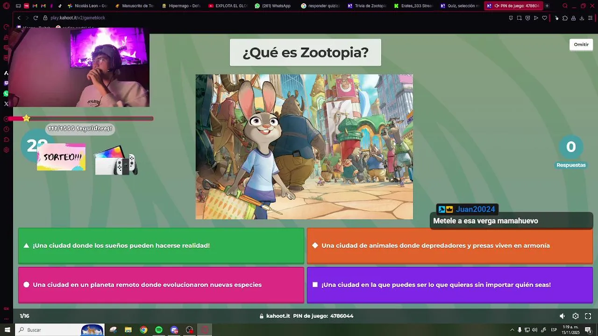598x336 pixels.
Task: Switch to Erates_333 Stream Kick tab
Action: click(x=414, y=6)
